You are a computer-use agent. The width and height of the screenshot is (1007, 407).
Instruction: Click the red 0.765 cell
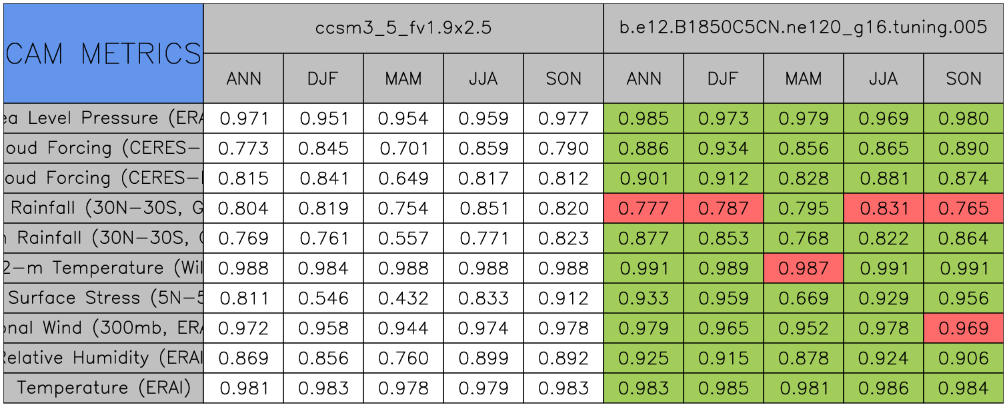[x=963, y=208]
